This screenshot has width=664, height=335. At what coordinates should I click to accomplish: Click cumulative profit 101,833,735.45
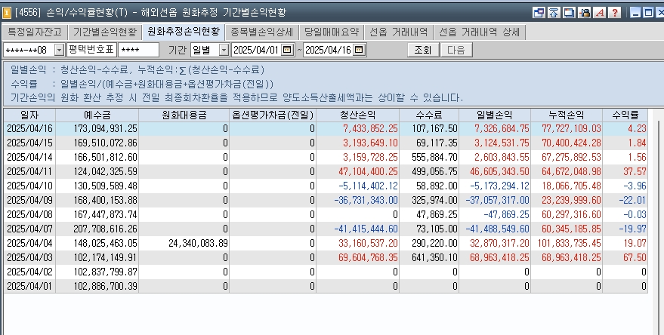(569, 243)
